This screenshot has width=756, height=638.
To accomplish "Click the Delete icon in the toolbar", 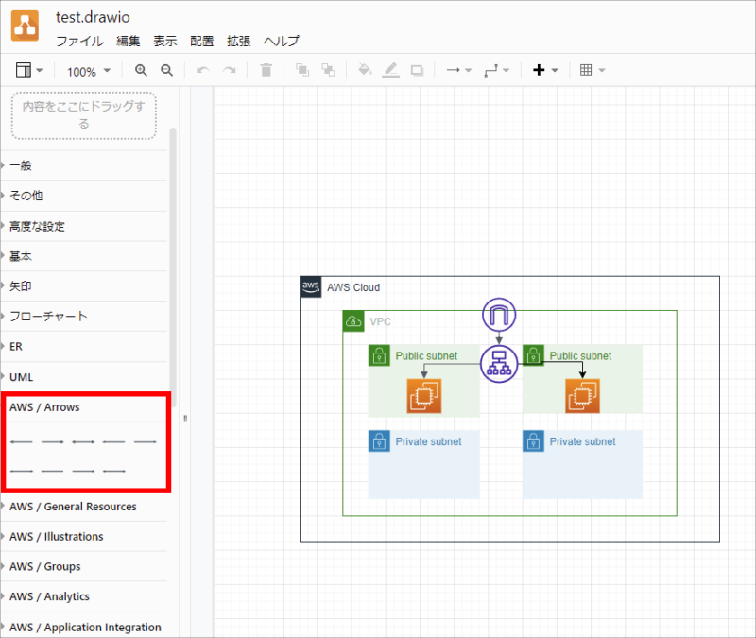I will 266,70.
